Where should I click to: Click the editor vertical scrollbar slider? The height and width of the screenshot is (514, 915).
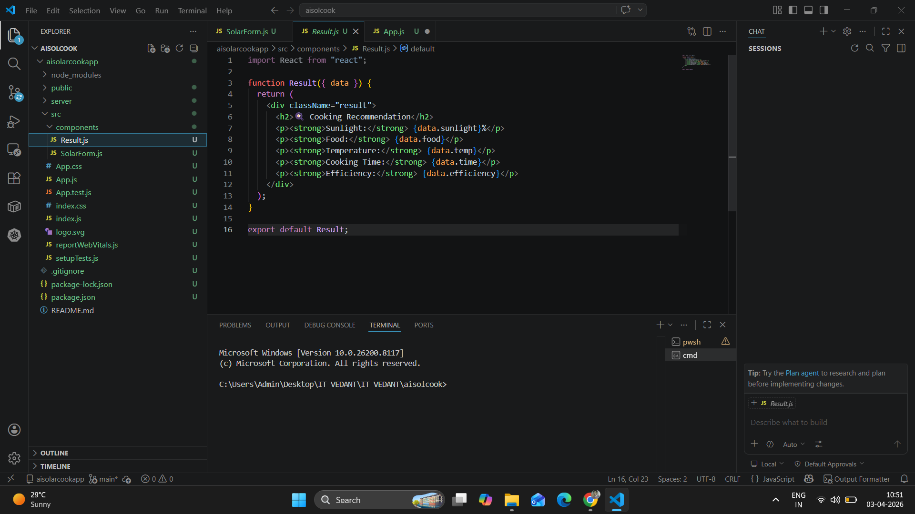pyautogui.click(x=732, y=133)
